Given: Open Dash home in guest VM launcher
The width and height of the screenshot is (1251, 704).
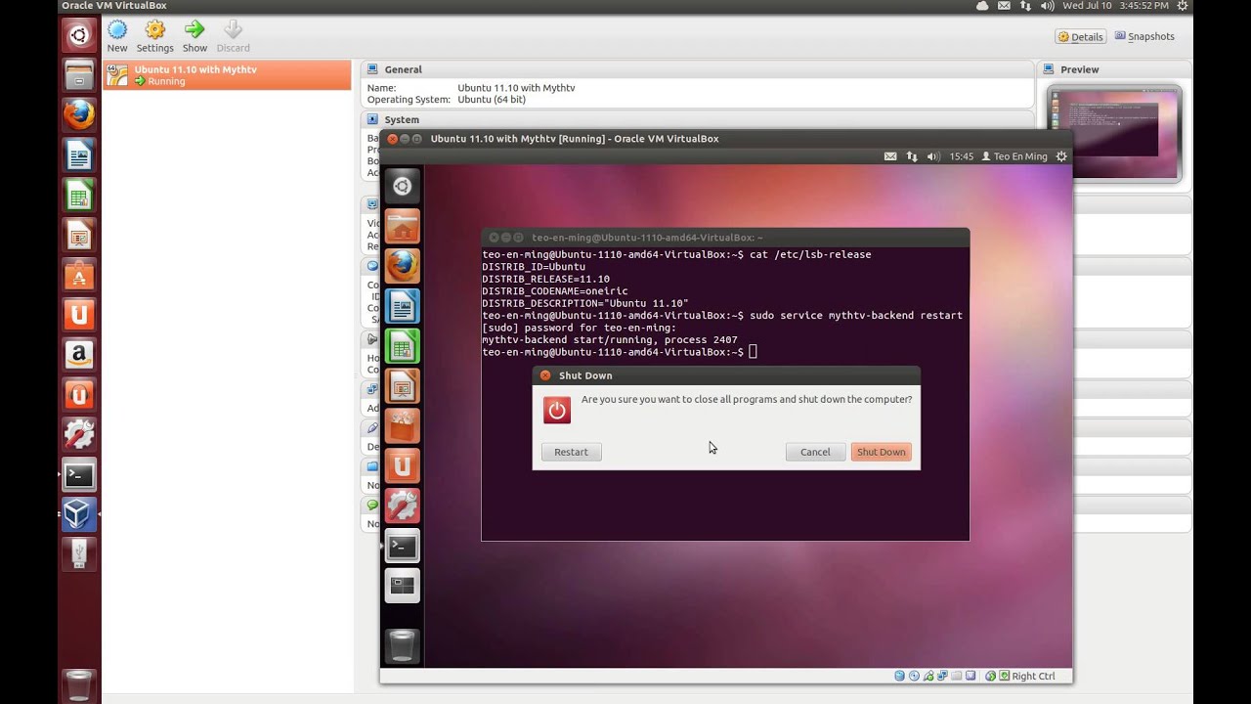Looking at the screenshot, I should [402, 186].
